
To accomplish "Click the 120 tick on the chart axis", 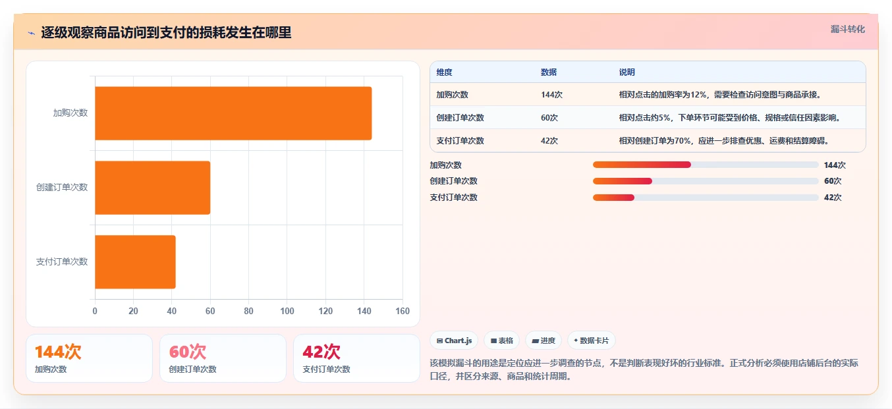I will pyautogui.click(x=325, y=311).
